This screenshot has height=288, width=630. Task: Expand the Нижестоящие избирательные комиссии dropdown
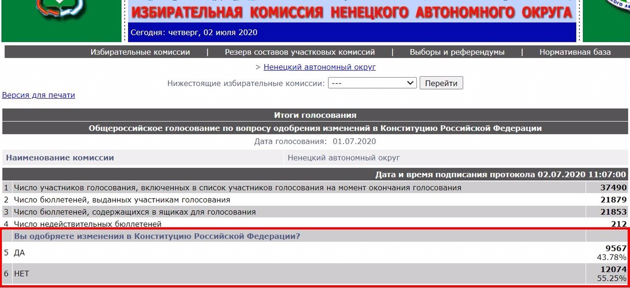[x=373, y=83]
